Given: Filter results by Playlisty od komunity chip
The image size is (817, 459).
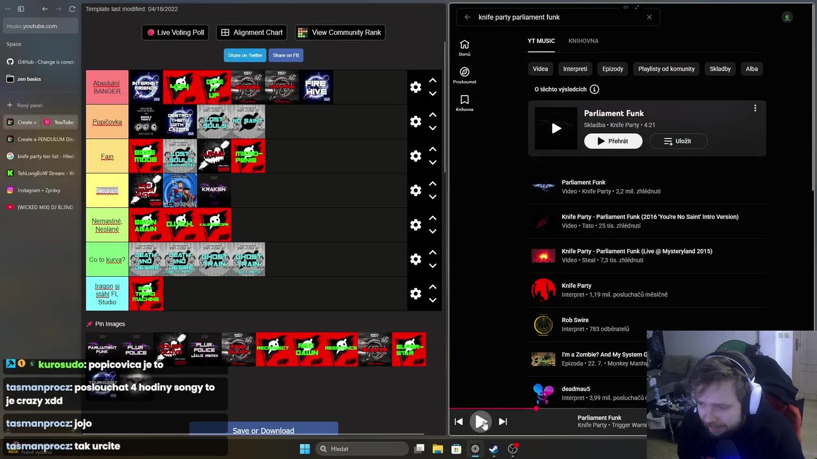Looking at the screenshot, I should (666, 69).
